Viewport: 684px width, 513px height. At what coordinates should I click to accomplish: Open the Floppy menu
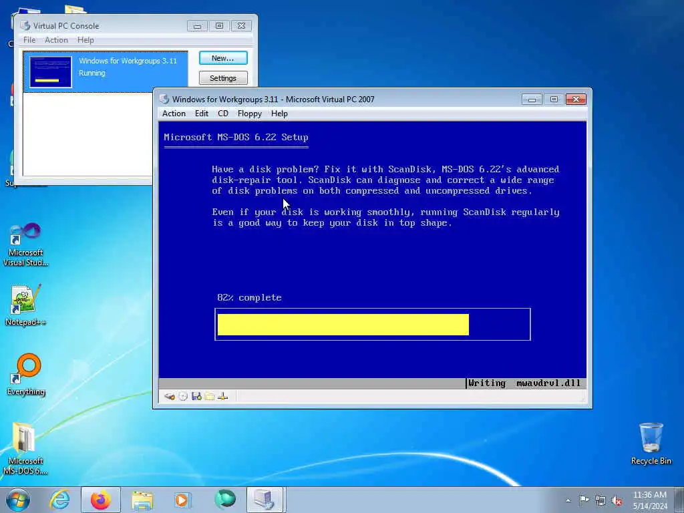[250, 114]
